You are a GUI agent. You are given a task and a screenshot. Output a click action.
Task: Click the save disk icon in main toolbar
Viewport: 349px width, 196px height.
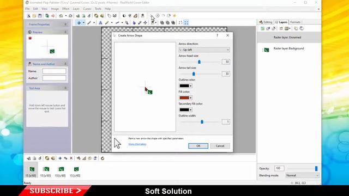[x=40, y=16]
